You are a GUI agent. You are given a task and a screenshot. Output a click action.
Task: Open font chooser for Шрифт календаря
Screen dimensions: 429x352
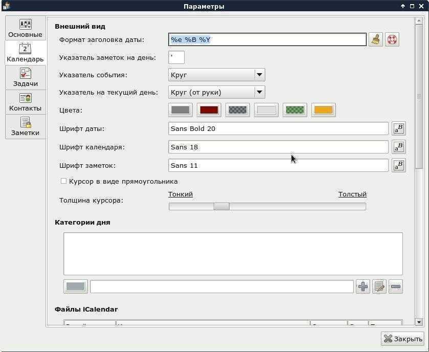coord(399,147)
